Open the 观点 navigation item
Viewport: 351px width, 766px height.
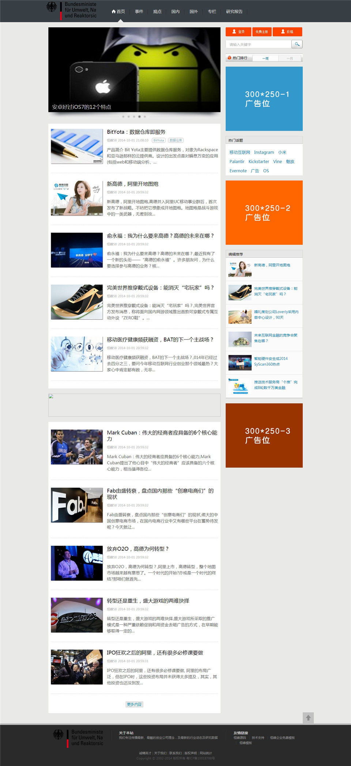click(157, 12)
